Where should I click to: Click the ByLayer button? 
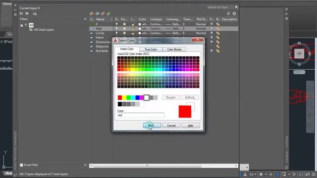tap(170, 97)
